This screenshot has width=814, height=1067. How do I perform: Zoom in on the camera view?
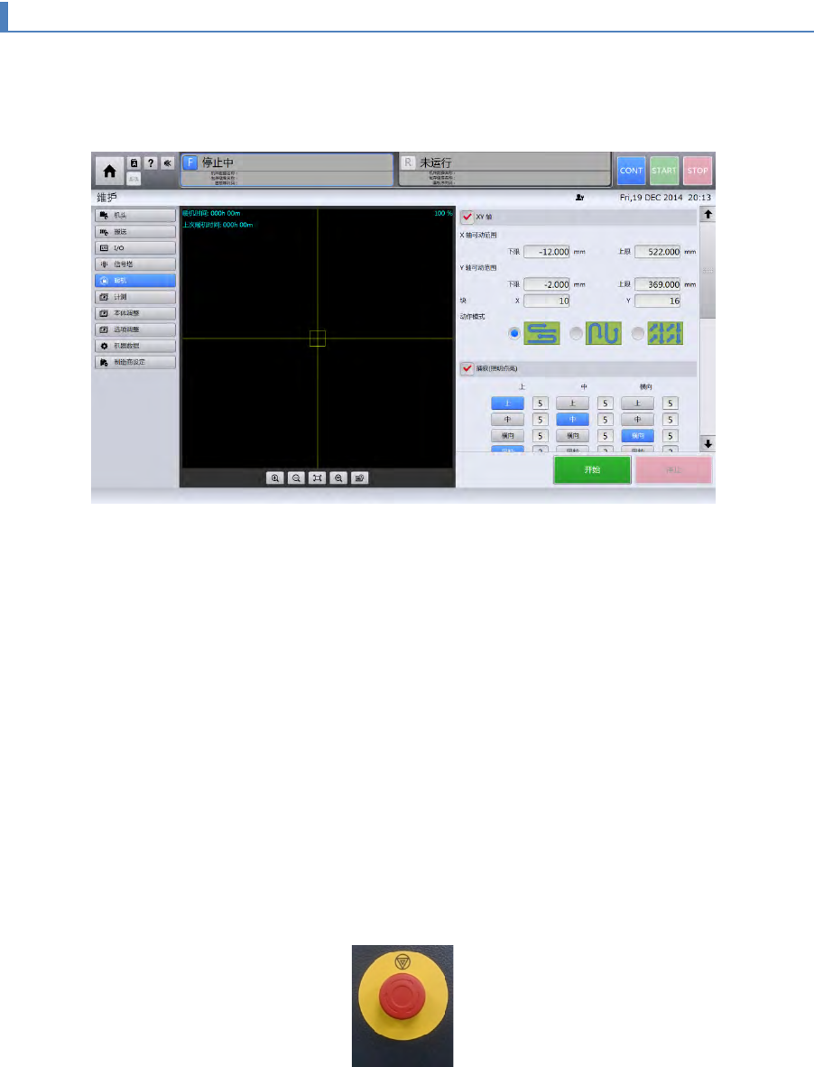pyautogui.click(x=274, y=478)
